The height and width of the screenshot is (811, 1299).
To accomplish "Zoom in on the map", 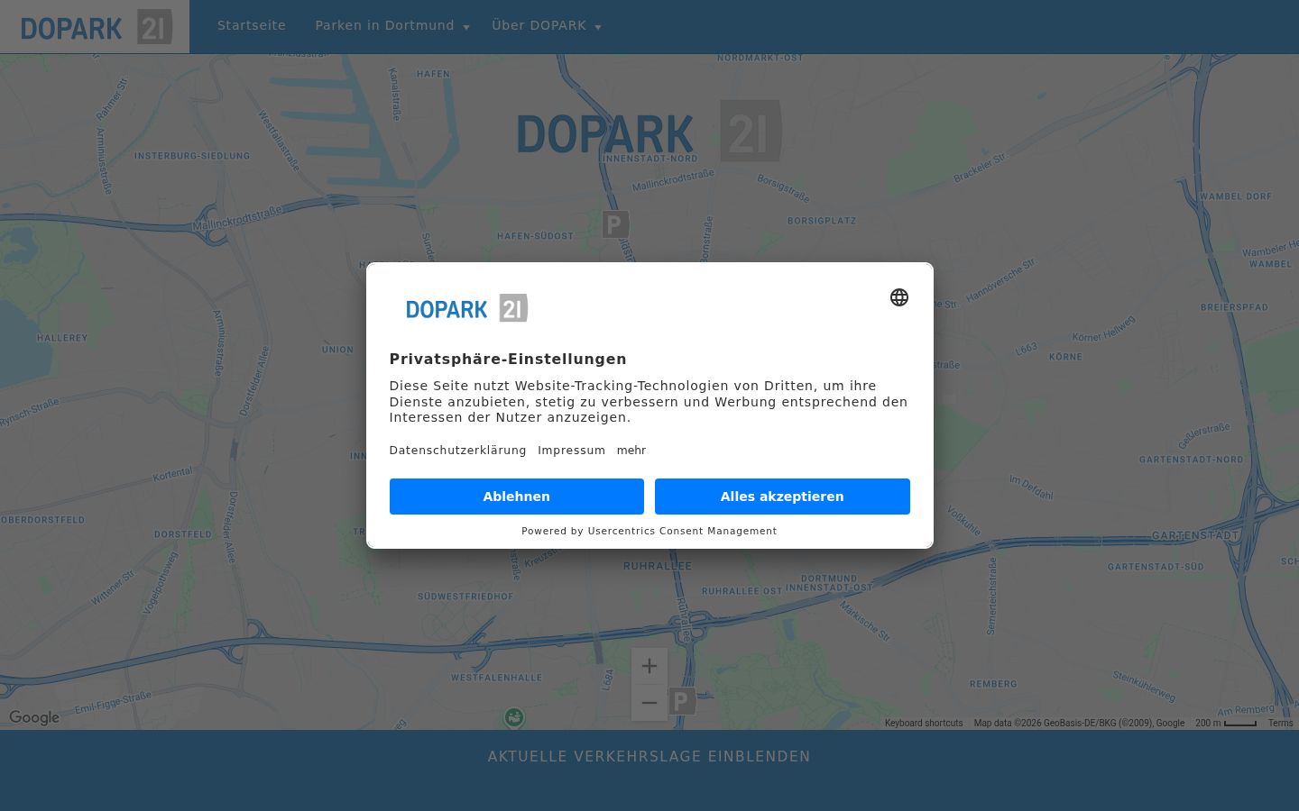I will [649, 666].
